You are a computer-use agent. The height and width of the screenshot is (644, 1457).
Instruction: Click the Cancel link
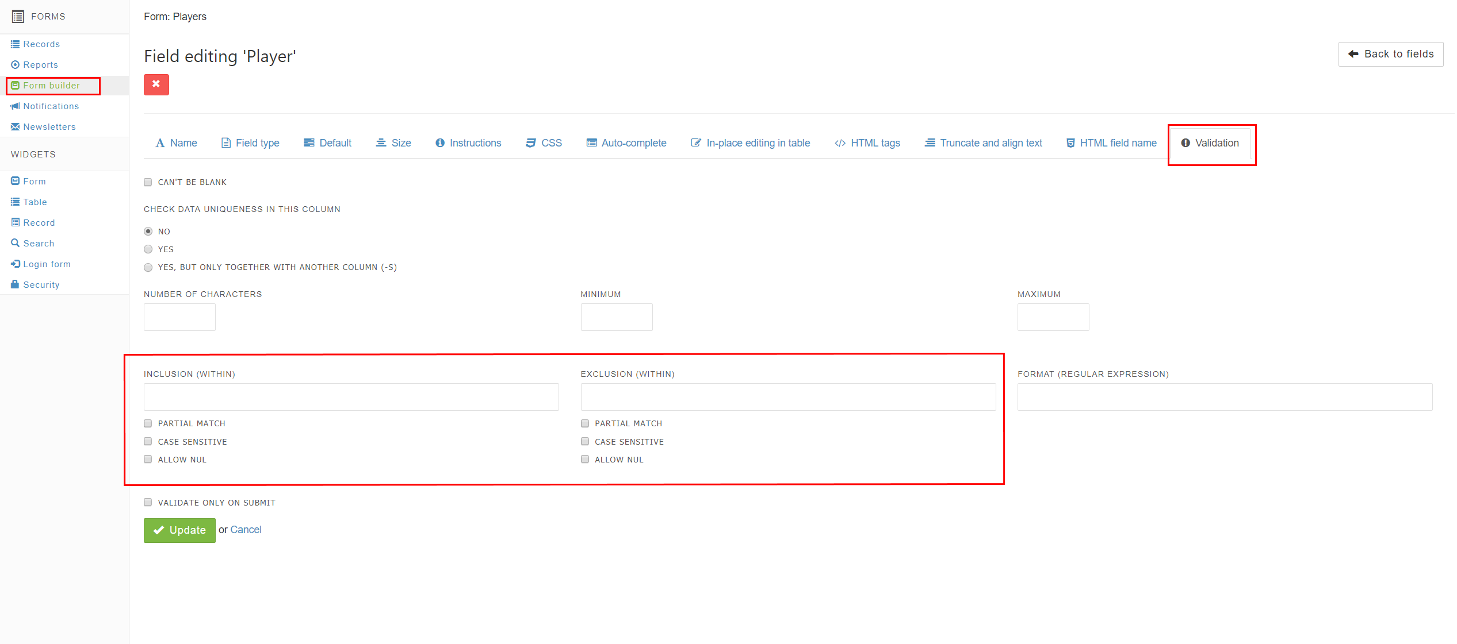246,530
